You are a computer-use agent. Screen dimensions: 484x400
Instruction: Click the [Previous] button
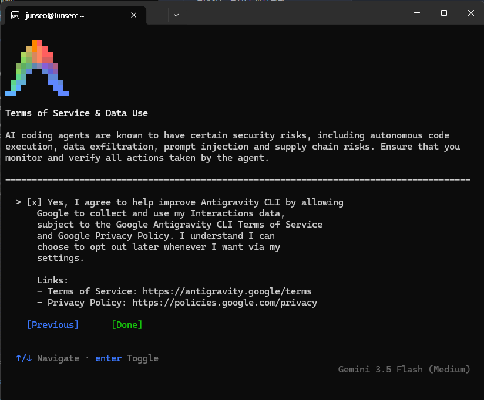(x=53, y=325)
